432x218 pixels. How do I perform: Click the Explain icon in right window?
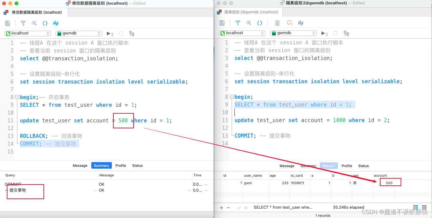coord(346,33)
